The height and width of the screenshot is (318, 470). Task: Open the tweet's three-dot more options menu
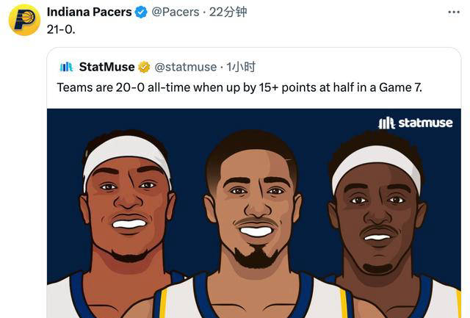click(454, 12)
